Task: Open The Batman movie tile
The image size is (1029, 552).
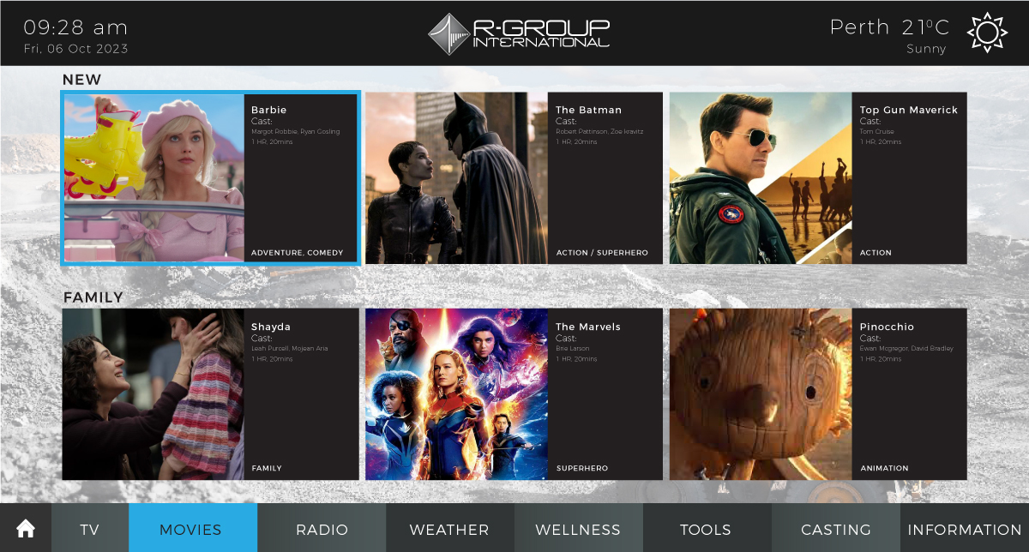Action: coord(513,177)
